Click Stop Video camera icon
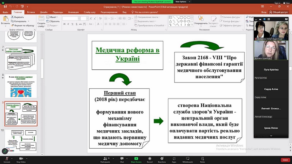 coord(21,158)
